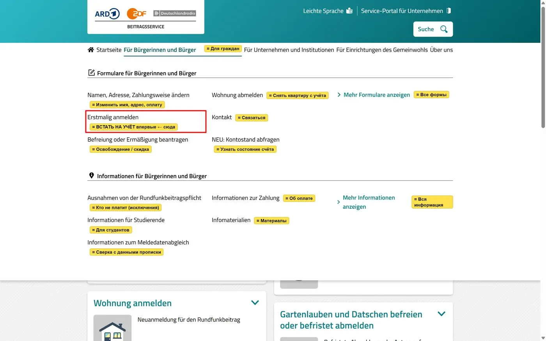Open Informationen für Studierende
Viewport: 546px width, 341px height.
pyautogui.click(x=126, y=220)
